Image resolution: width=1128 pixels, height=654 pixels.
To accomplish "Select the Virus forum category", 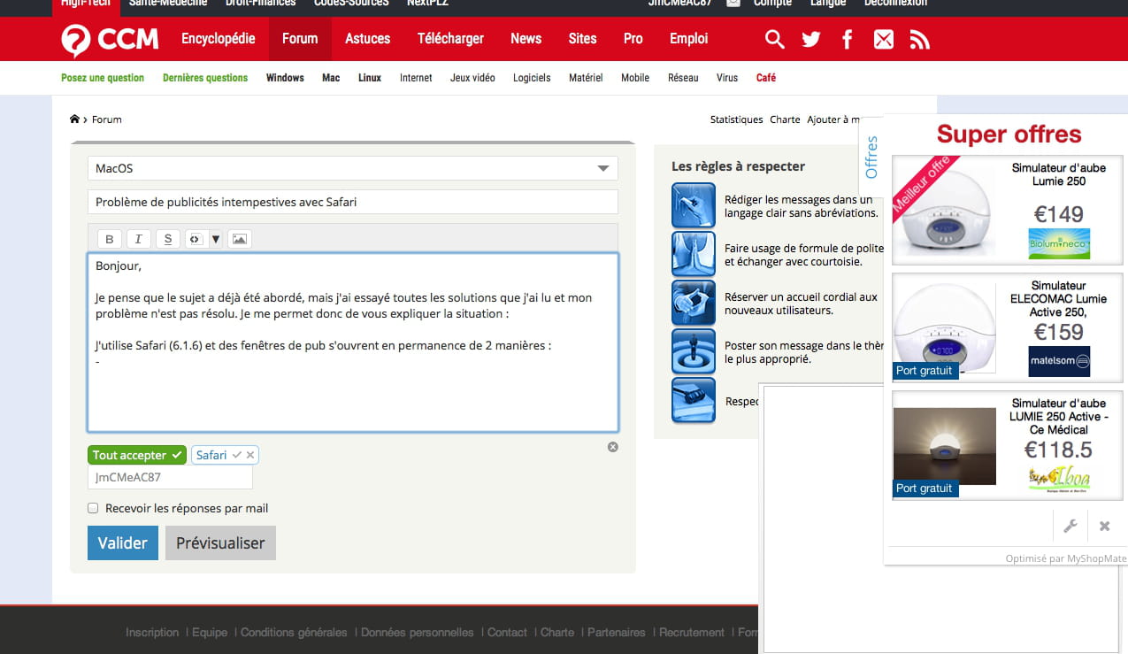I will click(727, 78).
